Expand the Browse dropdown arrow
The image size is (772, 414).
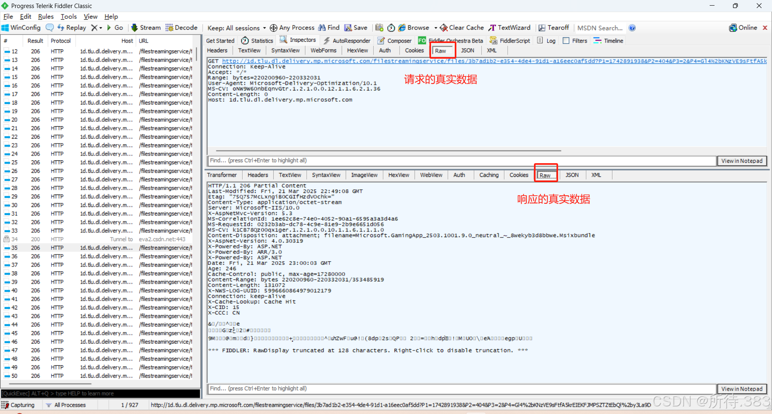(x=435, y=28)
